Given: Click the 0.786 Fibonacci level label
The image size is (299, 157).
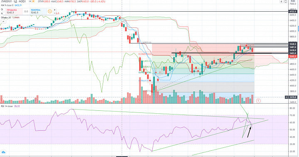Looking at the screenshot, I should click(x=145, y=81).
